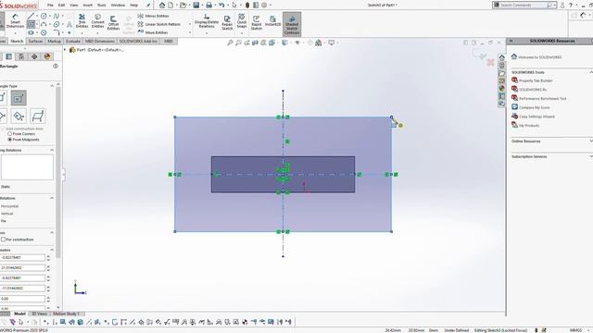Use the Convert Entities tool
The image size is (593, 333).
[97, 21]
